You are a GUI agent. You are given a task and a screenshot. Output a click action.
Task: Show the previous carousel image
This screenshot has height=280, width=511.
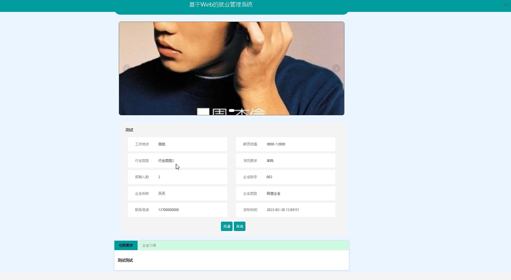(x=127, y=68)
